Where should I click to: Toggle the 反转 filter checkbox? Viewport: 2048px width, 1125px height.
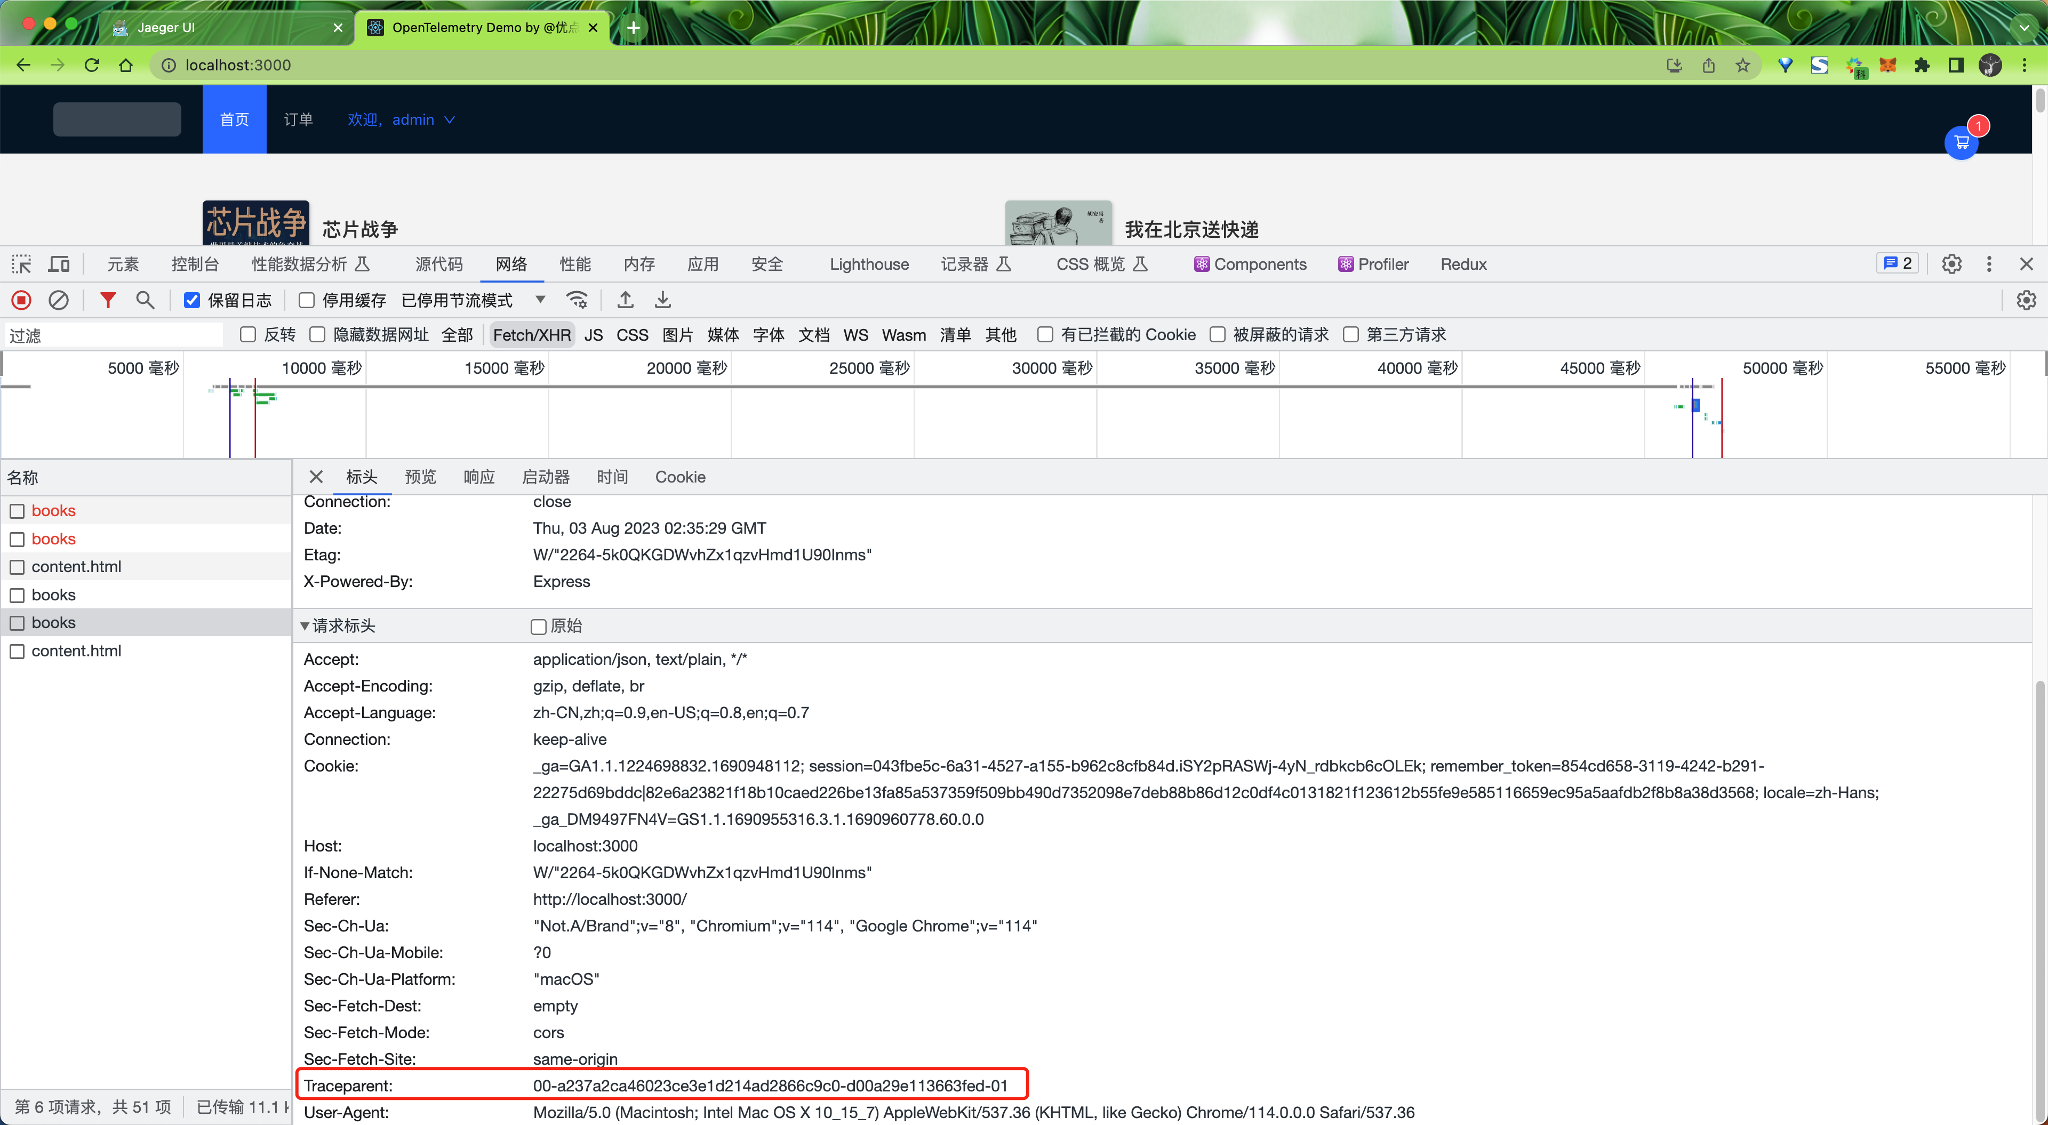click(x=248, y=335)
